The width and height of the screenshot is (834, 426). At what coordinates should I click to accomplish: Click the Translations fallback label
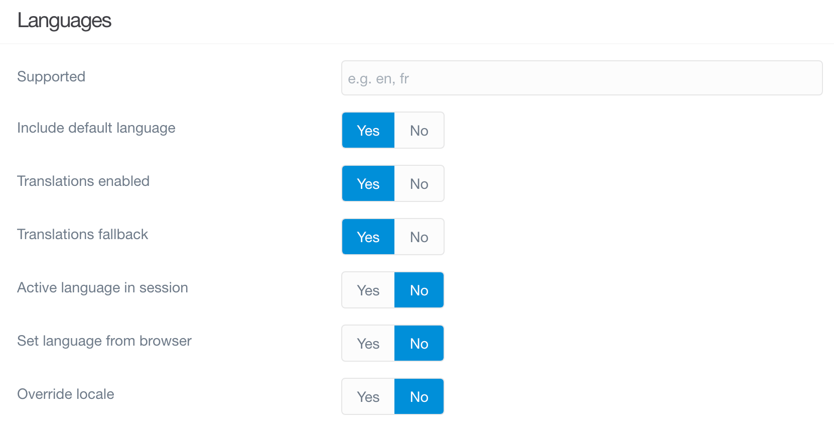pyautogui.click(x=82, y=234)
